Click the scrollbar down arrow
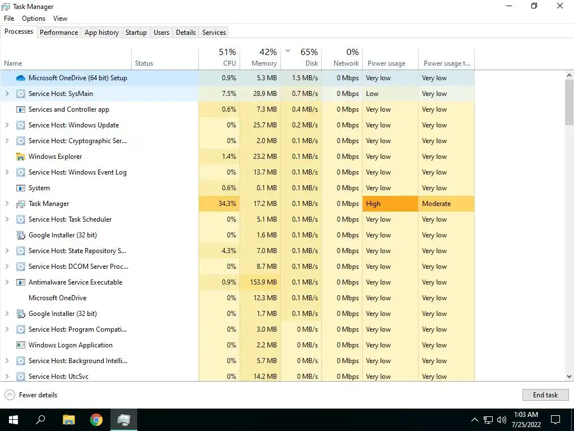Image resolution: width=574 pixels, height=431 pixels. (x=569, y=377)
